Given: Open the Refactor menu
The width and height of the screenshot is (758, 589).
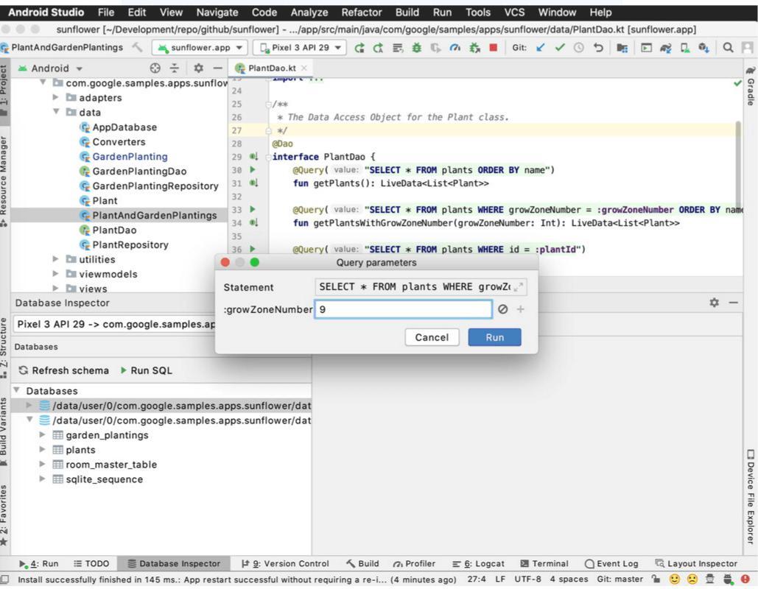Looking at the screenshot, I should click(x=362, y=13).
